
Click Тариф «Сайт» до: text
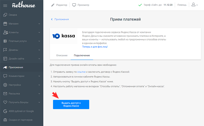[x=153, y=5]
